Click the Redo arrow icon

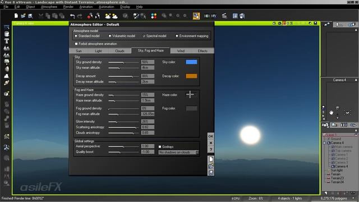point(80,16)
